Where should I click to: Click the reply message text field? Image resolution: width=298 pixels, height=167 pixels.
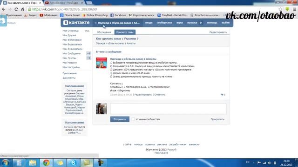[168, 109]
